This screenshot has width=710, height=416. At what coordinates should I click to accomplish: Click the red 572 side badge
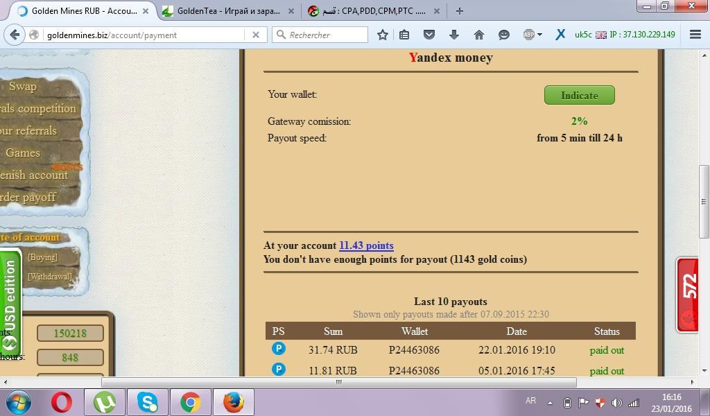(x=687, y=295)
